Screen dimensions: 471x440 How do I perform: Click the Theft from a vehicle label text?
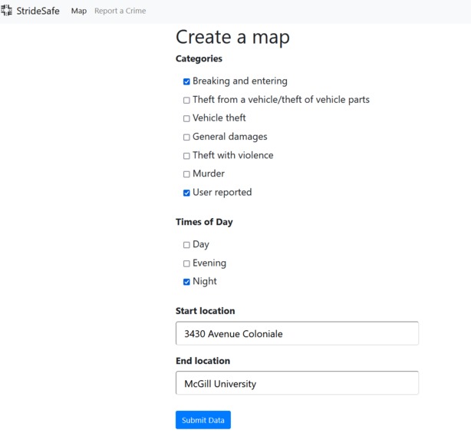coord(282,100)
